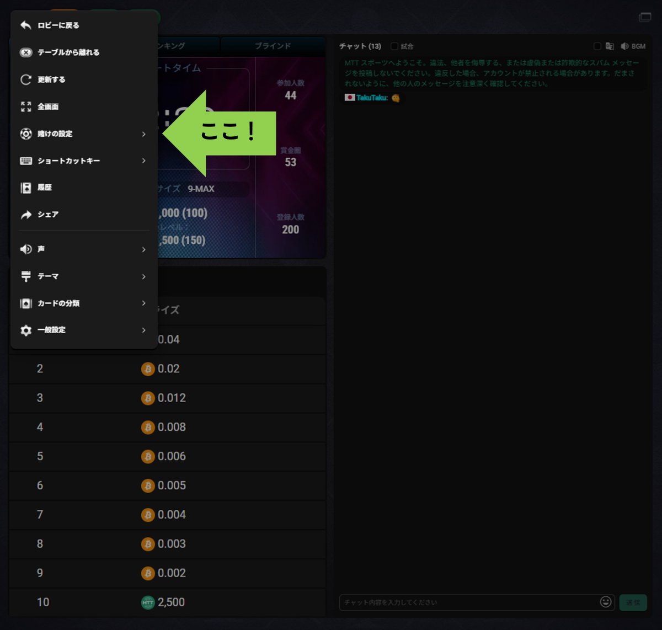Click the Bitcoin icon beside 0.012
Image resolution: width=662 pixels, height=630 pixels.
148,398
